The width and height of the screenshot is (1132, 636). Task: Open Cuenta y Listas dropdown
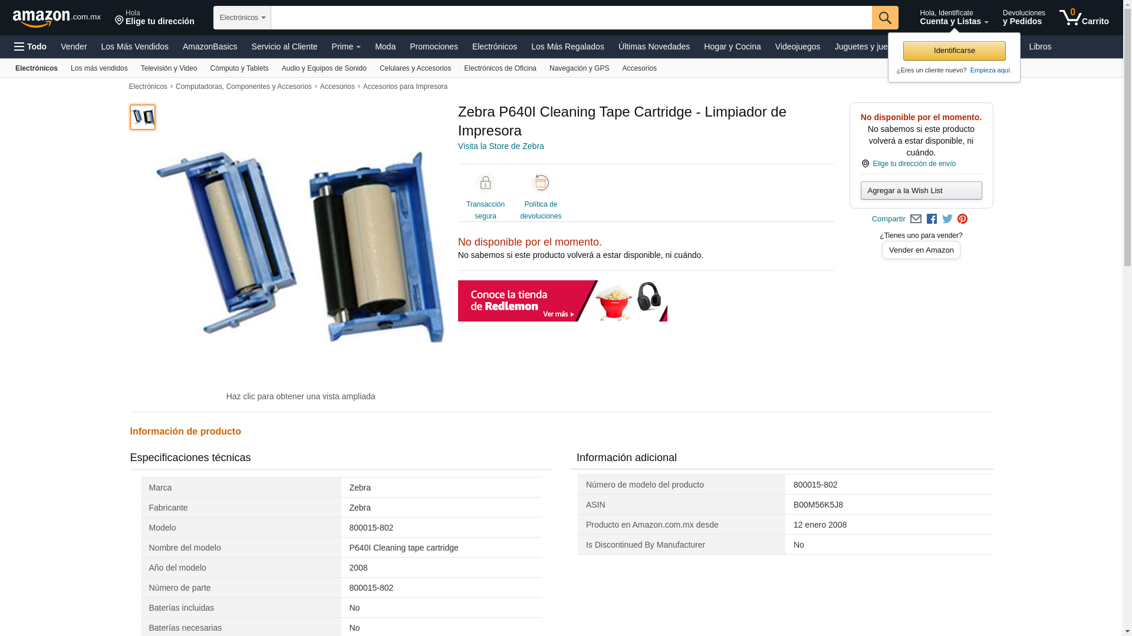pos(954,18)
